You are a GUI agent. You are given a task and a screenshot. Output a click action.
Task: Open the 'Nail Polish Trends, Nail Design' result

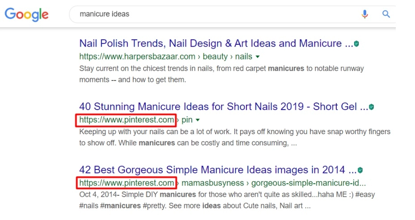[216, 43]
